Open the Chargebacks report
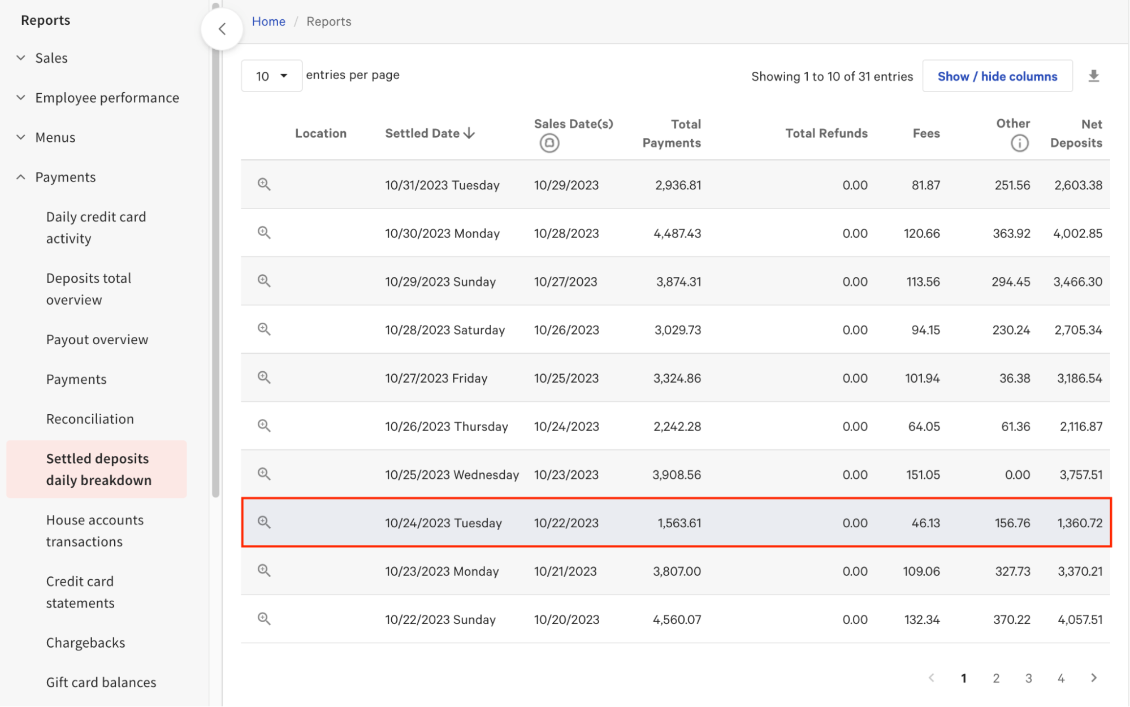 pyautogui.click(x=85, y=643)
